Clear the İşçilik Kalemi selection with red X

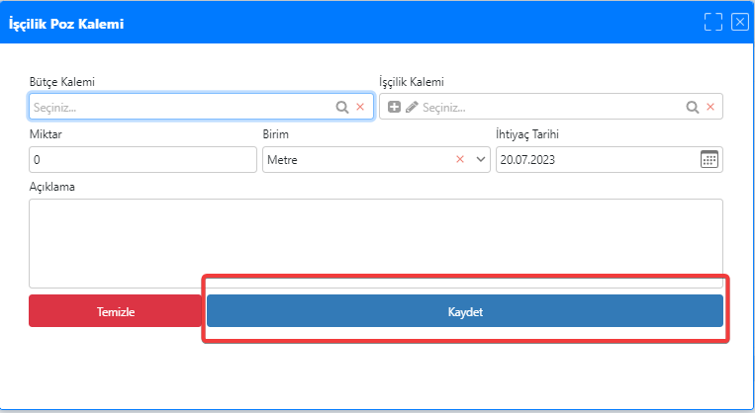pyautogui.click(x=709, y=107)
